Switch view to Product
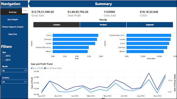The height and width of the screenshot is (99, 177). point(103,25)
